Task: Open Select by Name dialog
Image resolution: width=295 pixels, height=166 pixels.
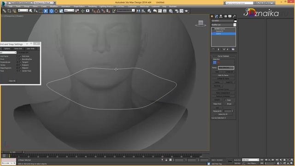Action: click(35, 11)
